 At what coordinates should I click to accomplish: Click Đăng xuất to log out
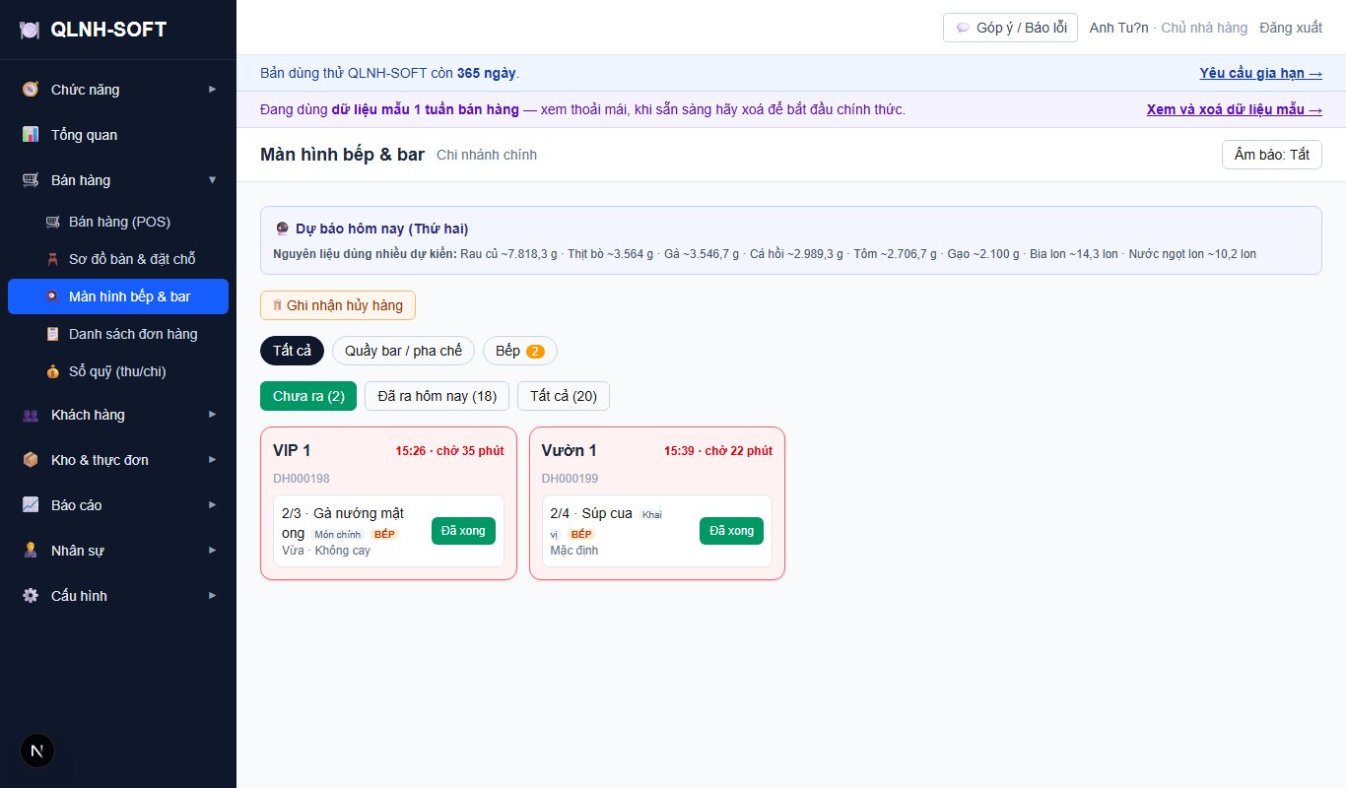coord(1291,28)
